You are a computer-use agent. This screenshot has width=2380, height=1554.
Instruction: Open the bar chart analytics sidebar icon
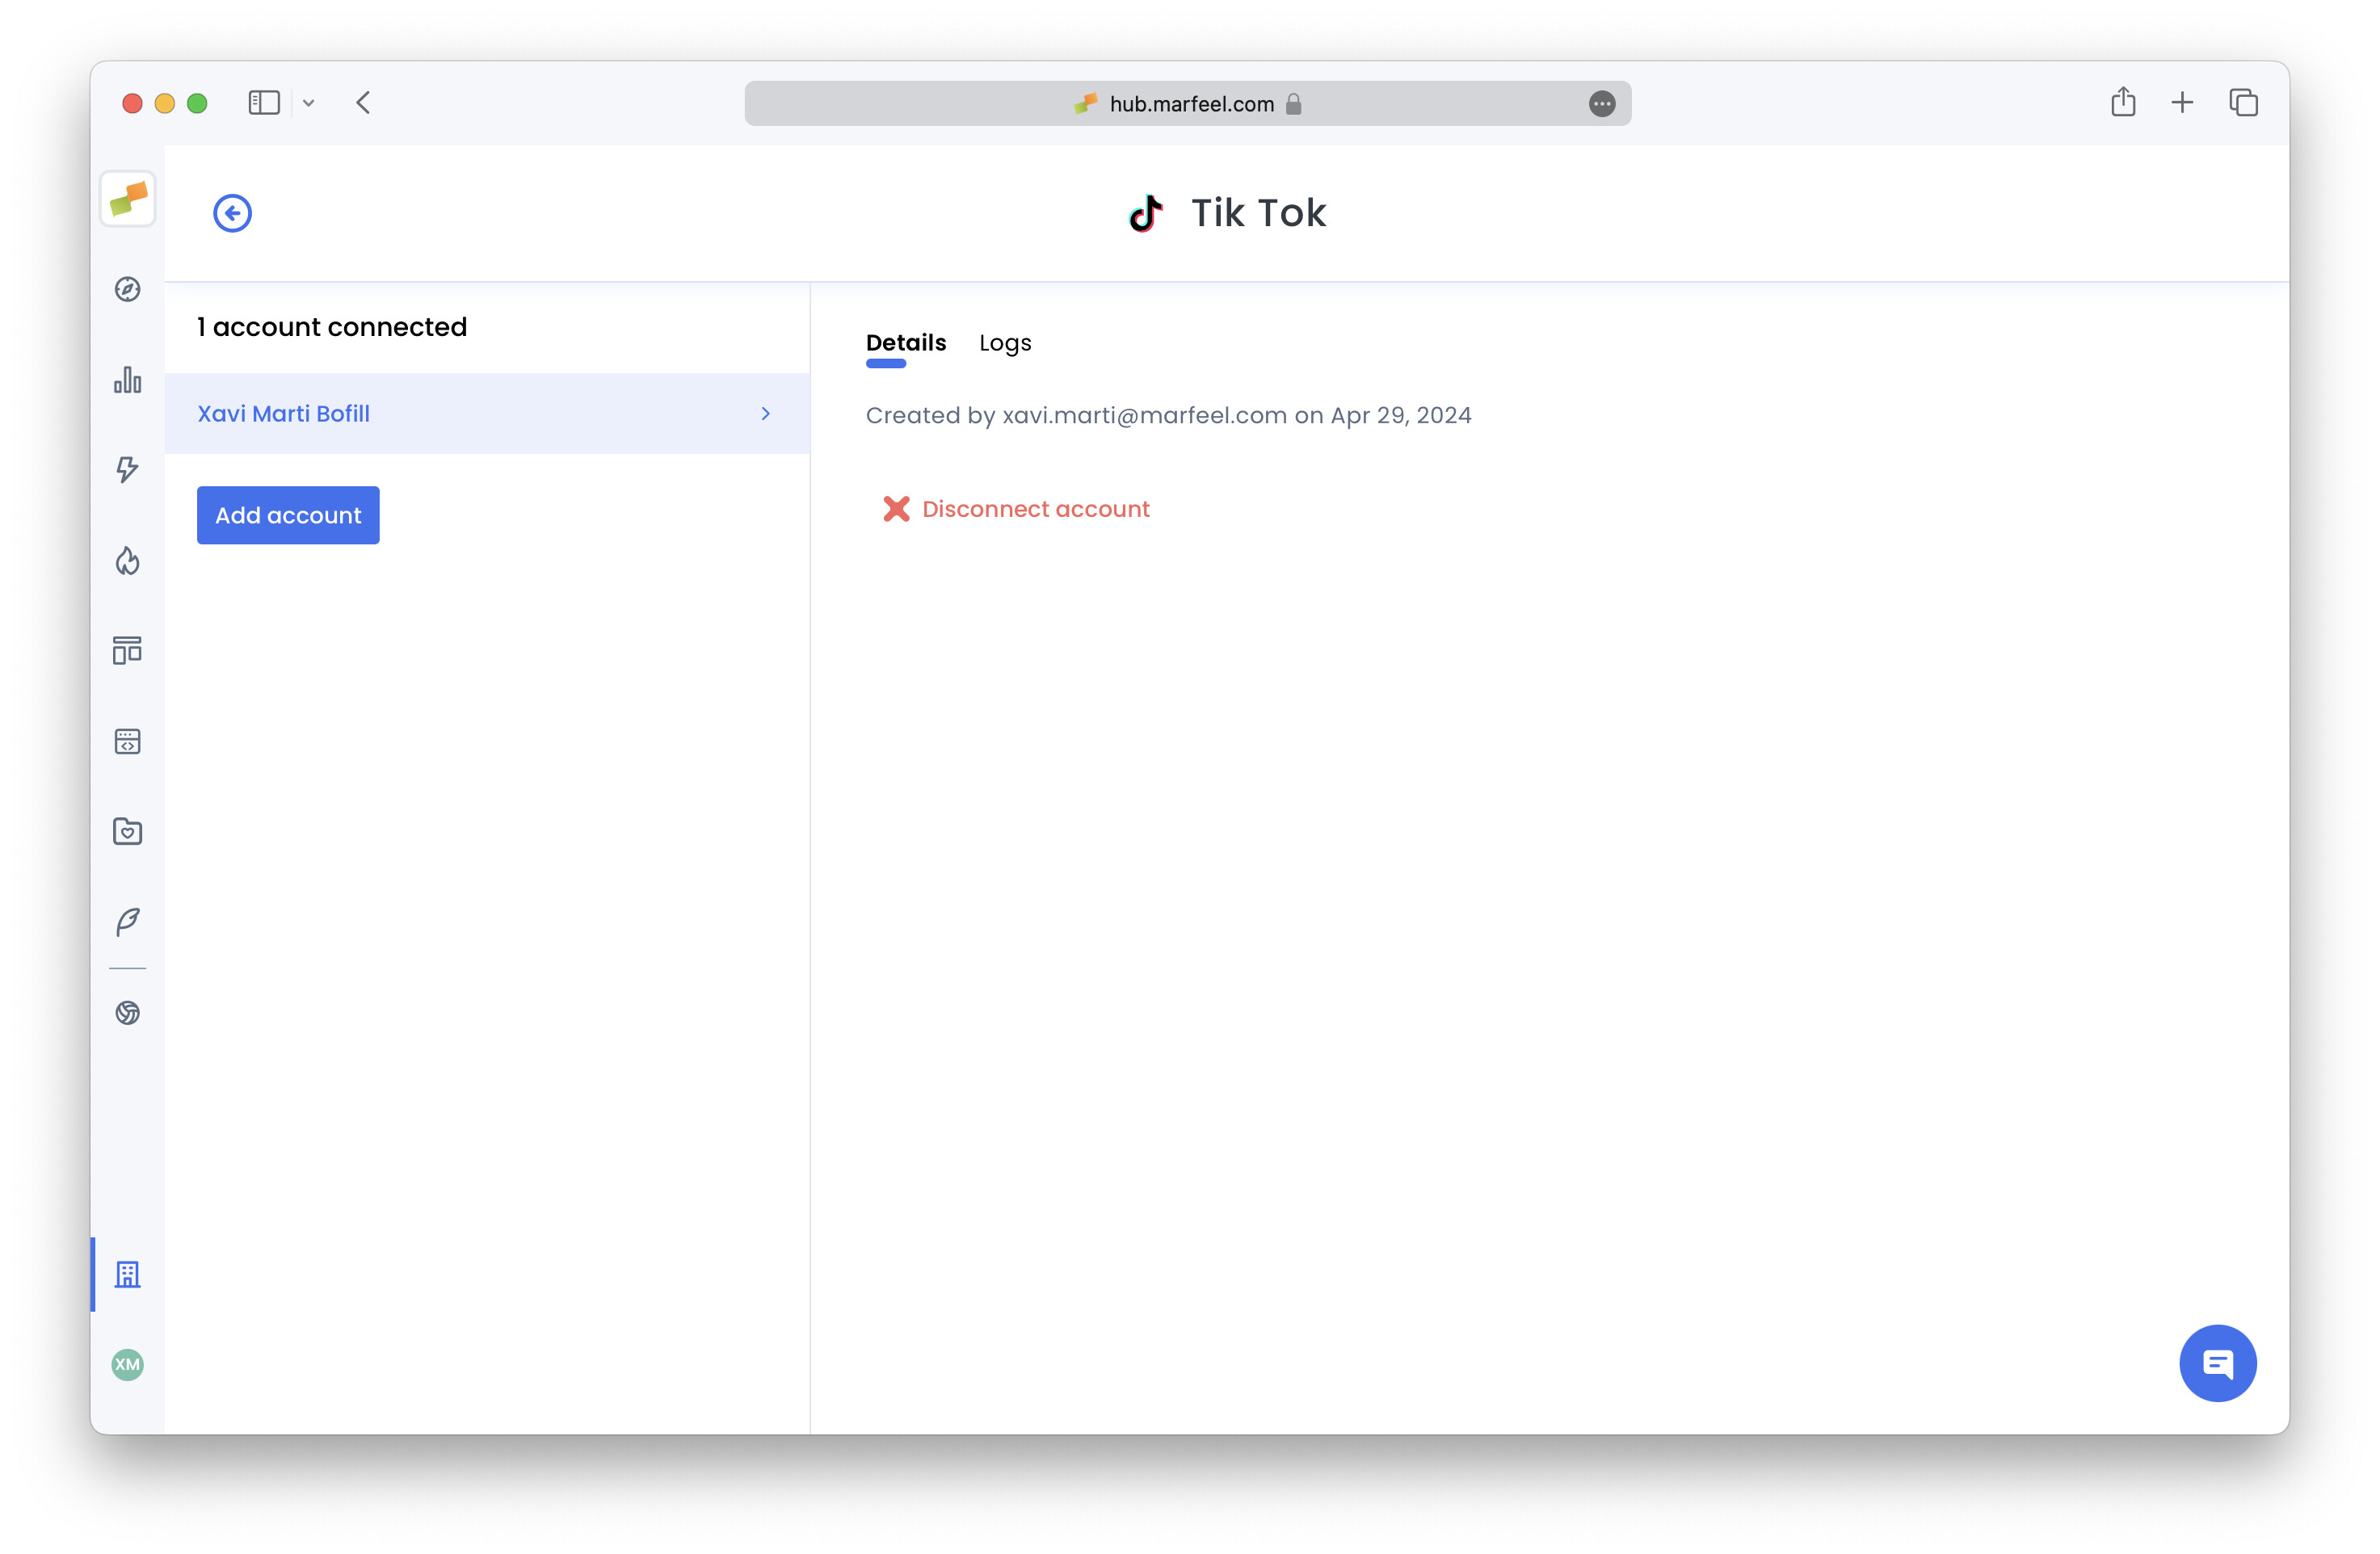[x=128, y=380]
